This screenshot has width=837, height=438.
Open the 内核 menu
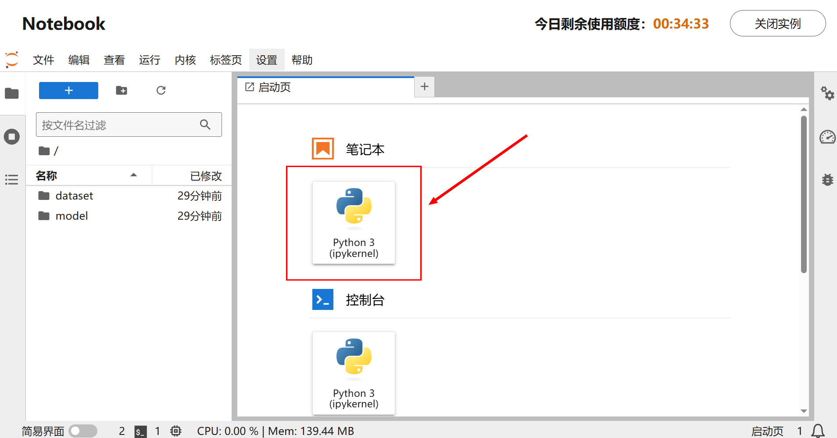tap(185, 60)
